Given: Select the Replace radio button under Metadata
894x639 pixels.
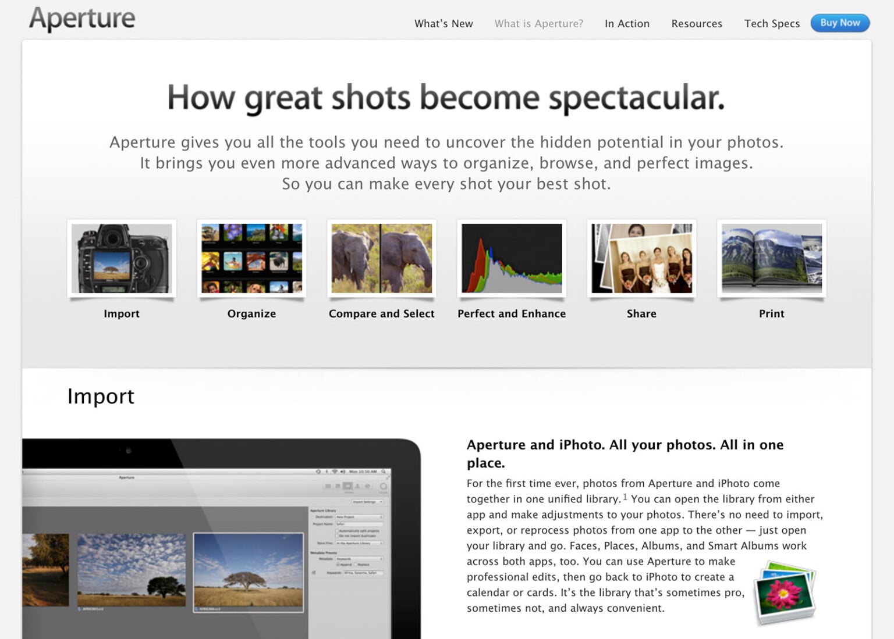Looking at the screenshot, I should point(355,565).
